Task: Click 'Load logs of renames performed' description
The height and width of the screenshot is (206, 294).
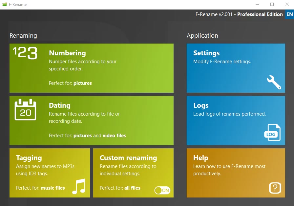Action: 229,114
